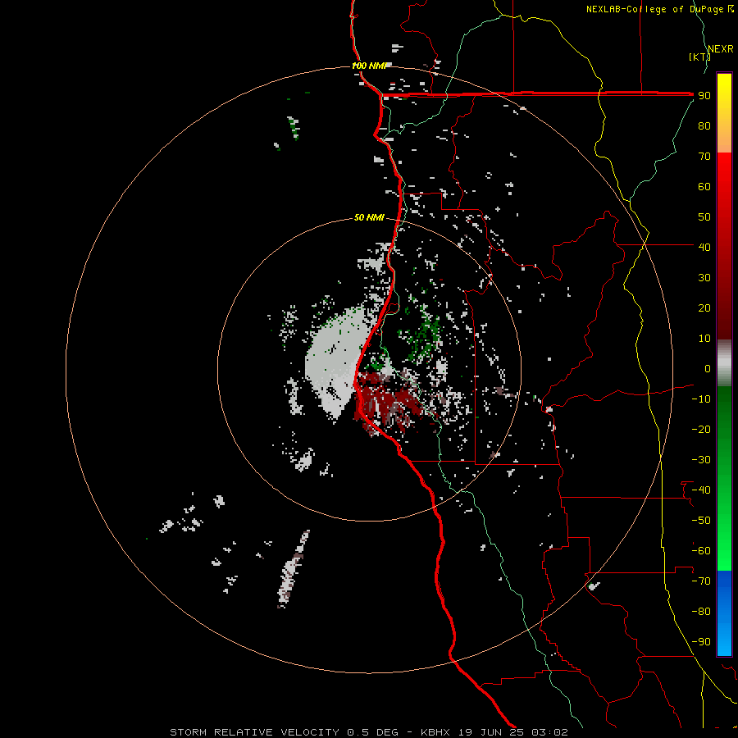The height and width of the screenshot is (738, 738).
Task: Click the 70 value on velocity scale
Action: tap(704, 157)
